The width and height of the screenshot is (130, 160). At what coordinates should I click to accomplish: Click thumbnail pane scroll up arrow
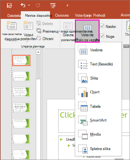(38, 52)
